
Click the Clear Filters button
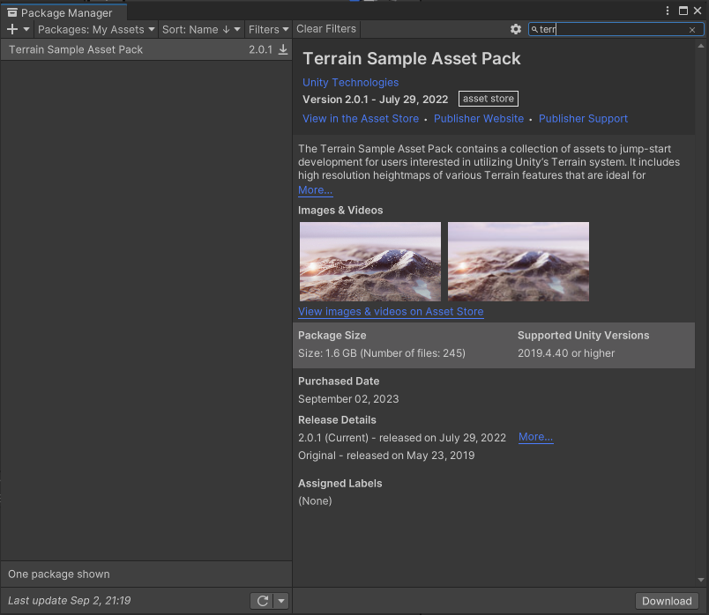point(326,29)
